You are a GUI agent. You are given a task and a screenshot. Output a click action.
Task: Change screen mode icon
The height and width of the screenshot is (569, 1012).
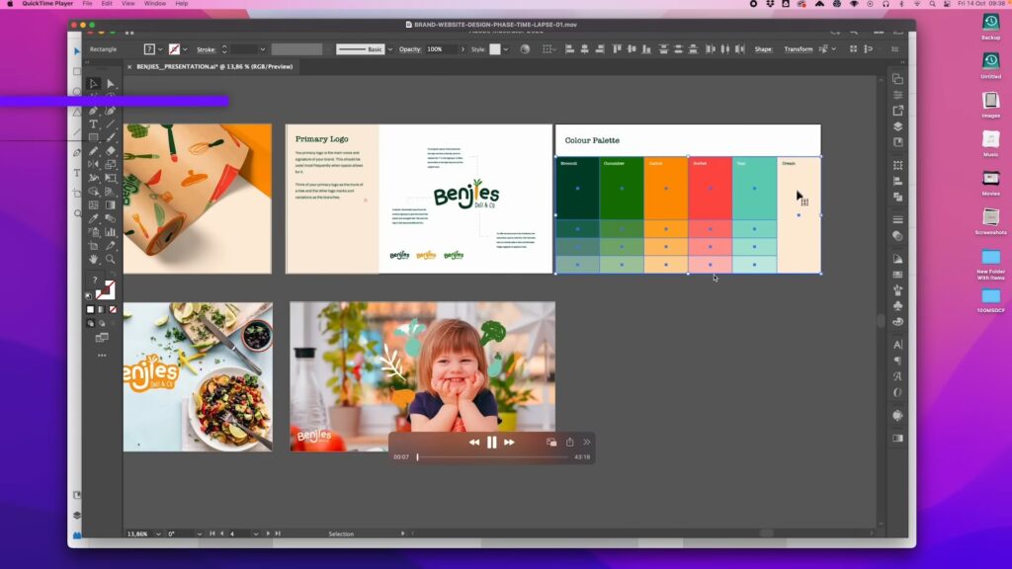coord(102,338)
